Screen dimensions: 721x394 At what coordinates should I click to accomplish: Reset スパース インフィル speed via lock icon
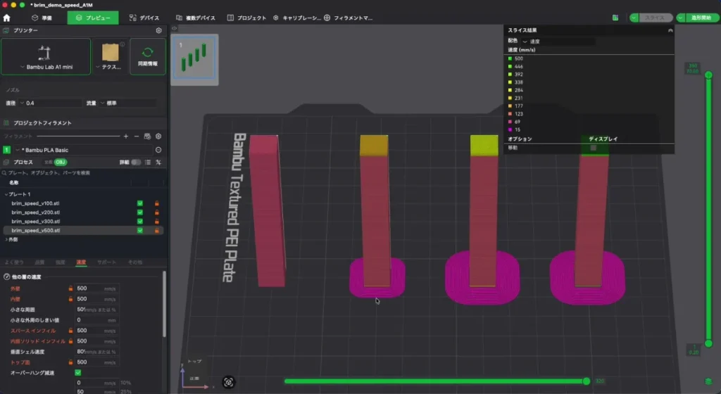71,331
